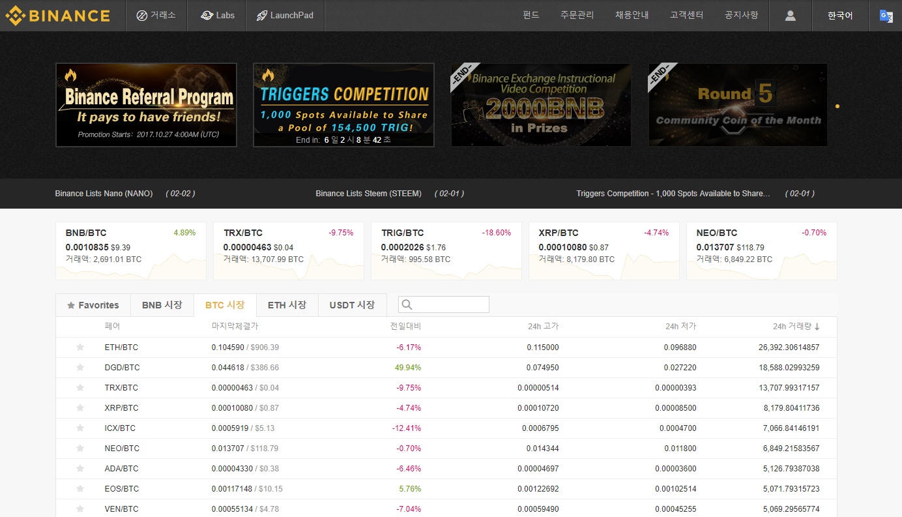This screenshot has width=902, height=517.
Task: Click the 26,392.30614857 volume value
Action: pyautogui.click(x=789, y=347)
